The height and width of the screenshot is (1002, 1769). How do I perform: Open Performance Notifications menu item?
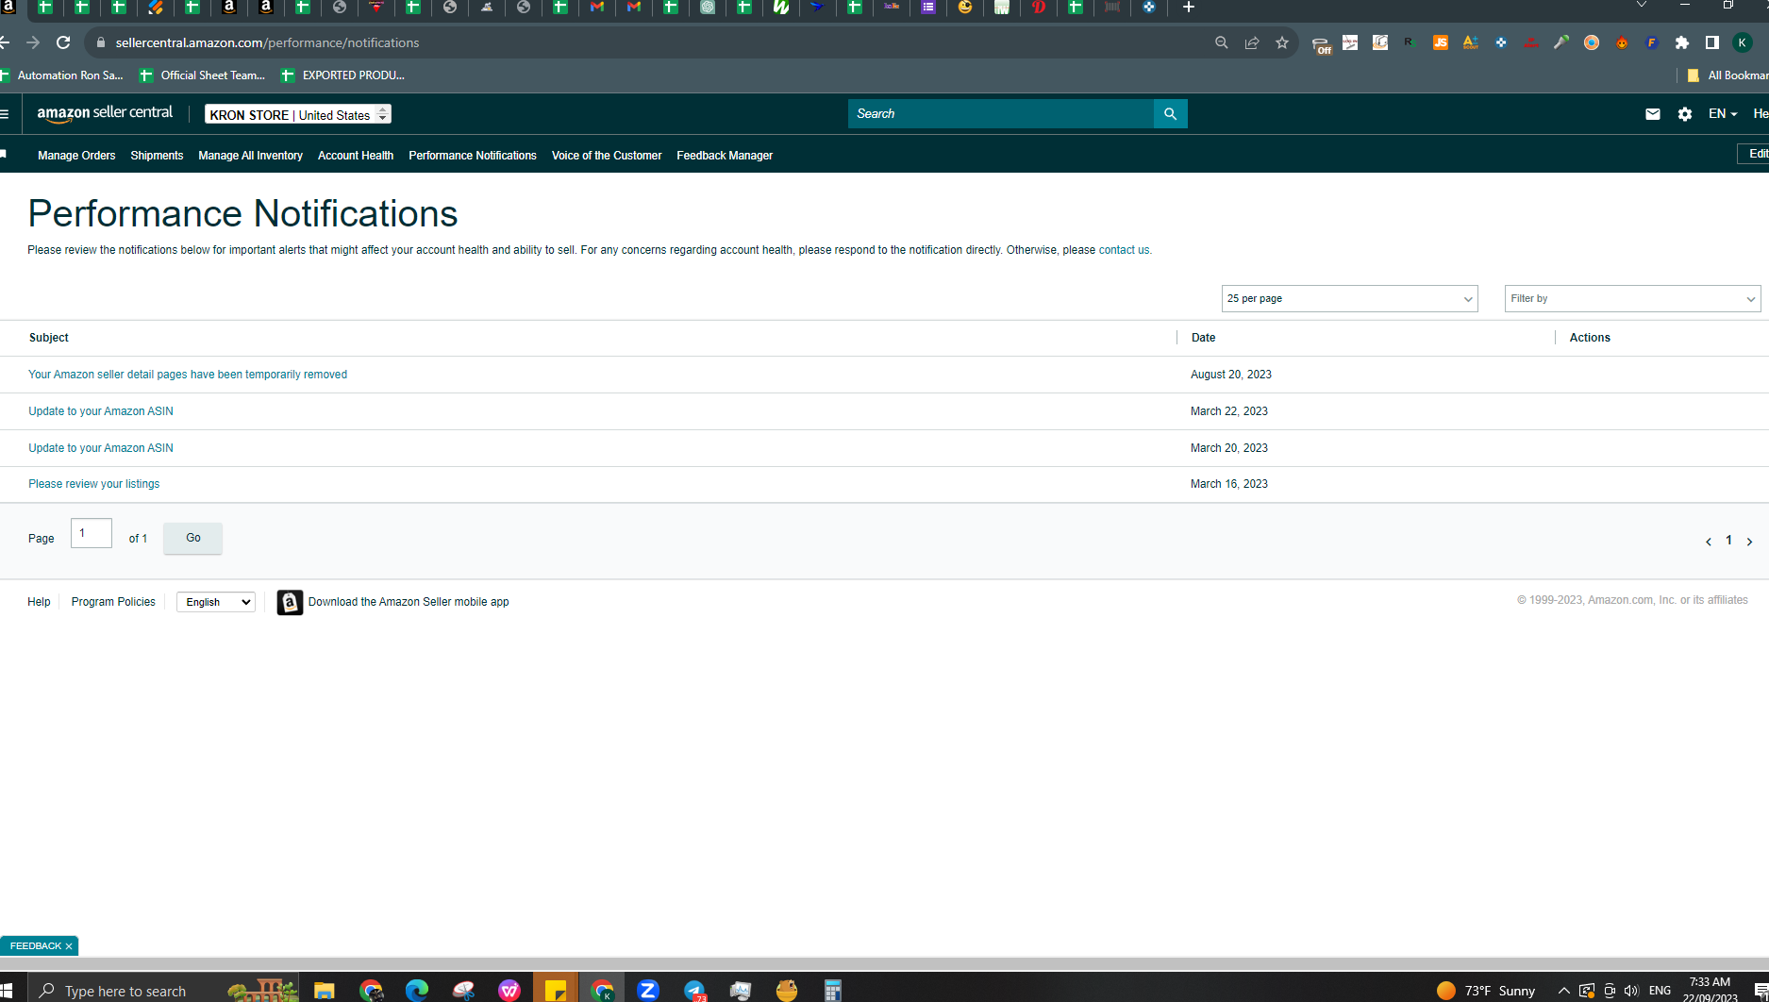[473, 156]
